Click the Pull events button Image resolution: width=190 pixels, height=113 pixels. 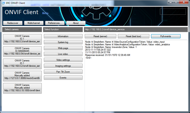pyautogui.click(x=166, y=36)
